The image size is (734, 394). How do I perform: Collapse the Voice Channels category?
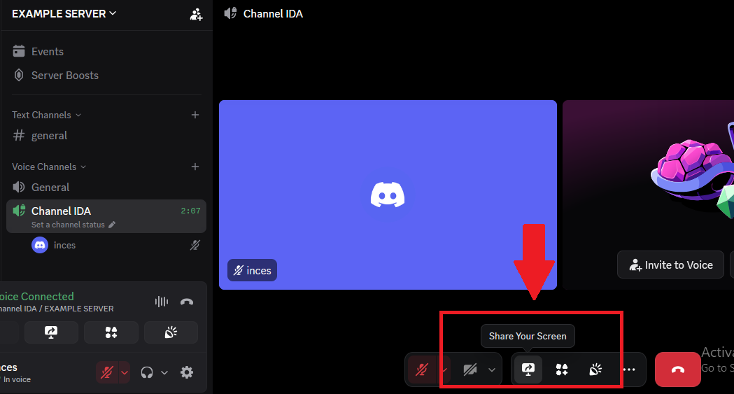[49, 167]
